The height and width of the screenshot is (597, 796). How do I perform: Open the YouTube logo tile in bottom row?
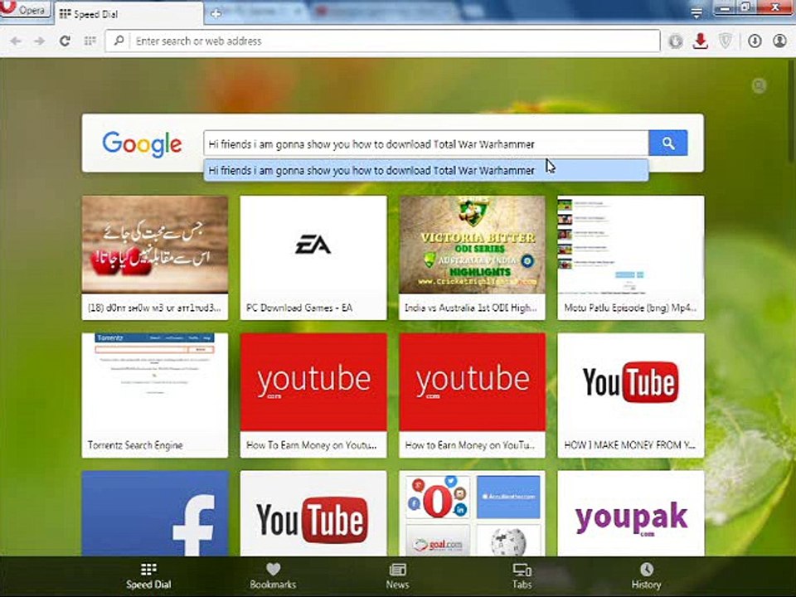(313, 513)
